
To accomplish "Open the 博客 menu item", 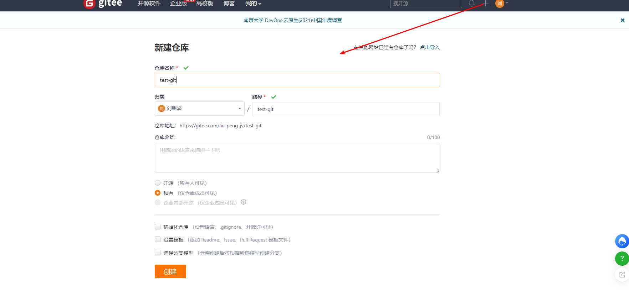I will (x=229, y=4).
